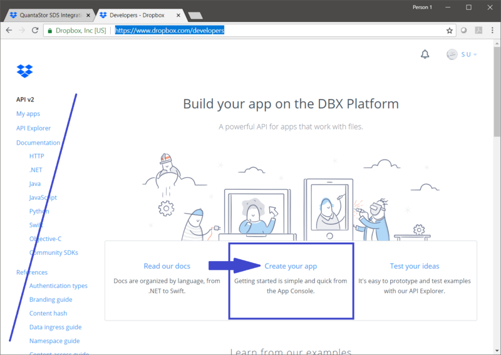
Task: Click the page vertical scrollbar thumb
Action: (x=497, y=92)
